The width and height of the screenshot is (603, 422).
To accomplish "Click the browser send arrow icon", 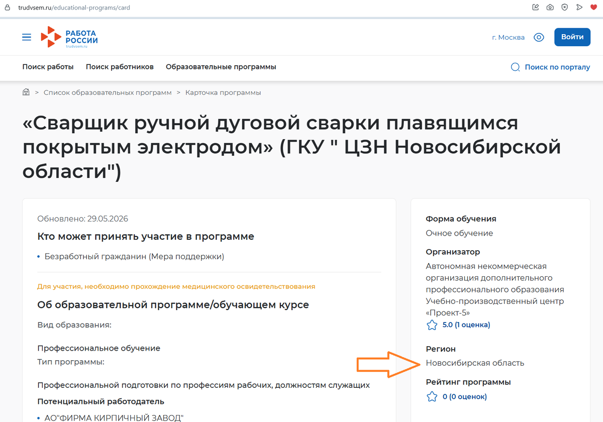I will 579,7.
